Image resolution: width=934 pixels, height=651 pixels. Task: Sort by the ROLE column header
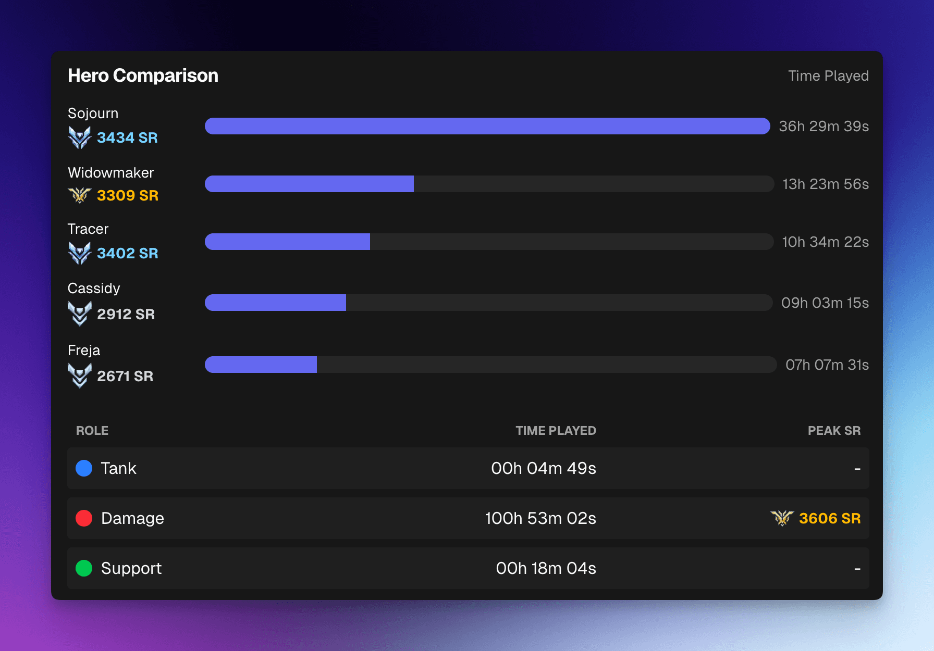(x=92, y=431)
